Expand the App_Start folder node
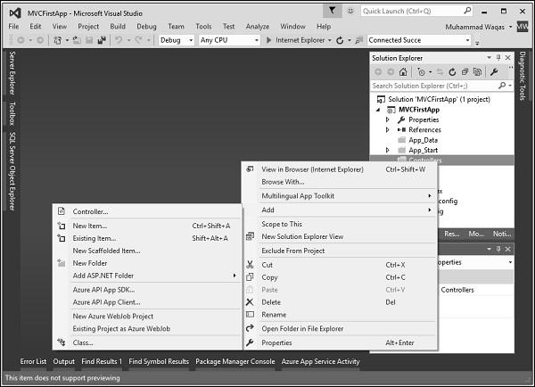The image size is (535, 387). tap(388, 150)
